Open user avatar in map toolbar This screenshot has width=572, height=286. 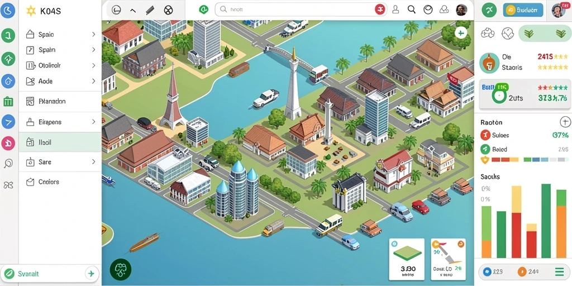point(461,10)
